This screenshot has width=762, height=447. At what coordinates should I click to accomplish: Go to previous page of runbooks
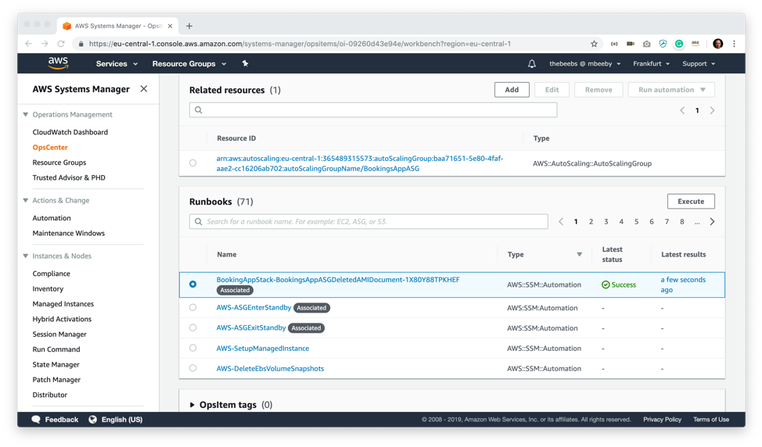(x=561, y=222)
